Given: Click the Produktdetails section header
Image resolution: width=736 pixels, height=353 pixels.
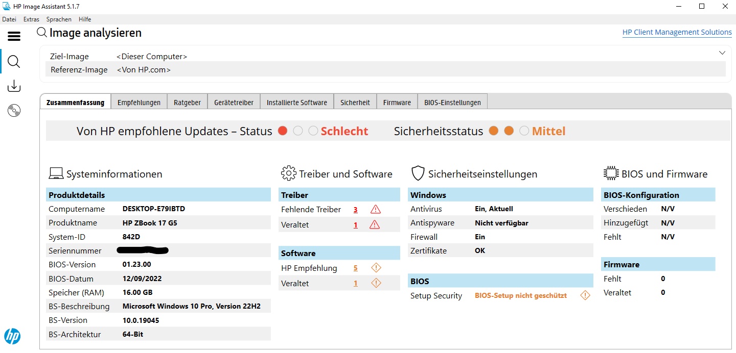Looking at the screenshot, I should [x=158, y=195].
